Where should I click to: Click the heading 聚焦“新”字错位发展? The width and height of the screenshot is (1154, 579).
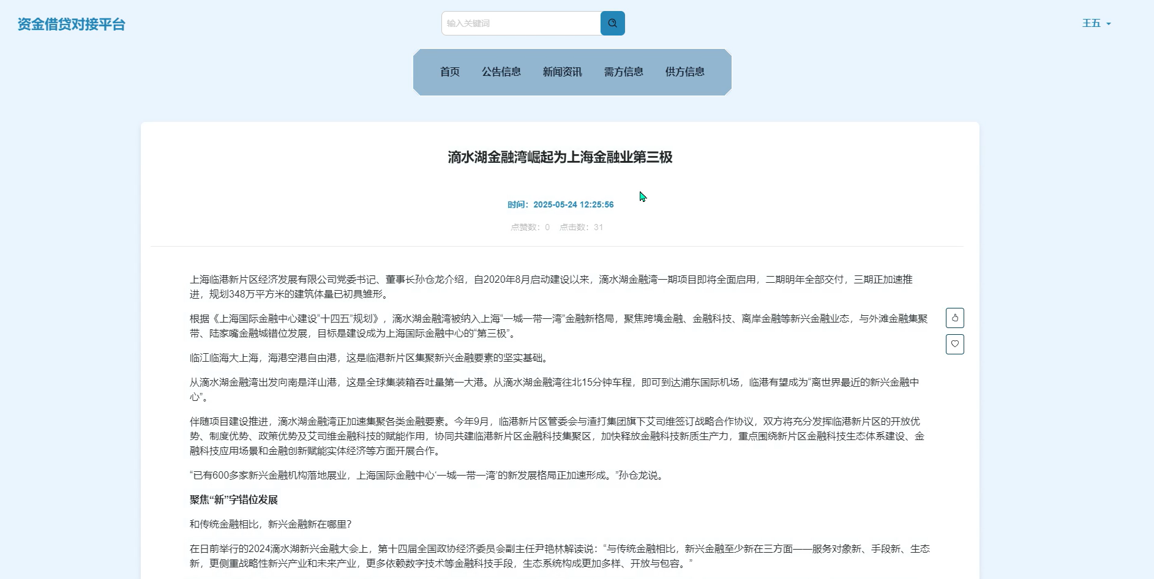[x=234, y=500]
